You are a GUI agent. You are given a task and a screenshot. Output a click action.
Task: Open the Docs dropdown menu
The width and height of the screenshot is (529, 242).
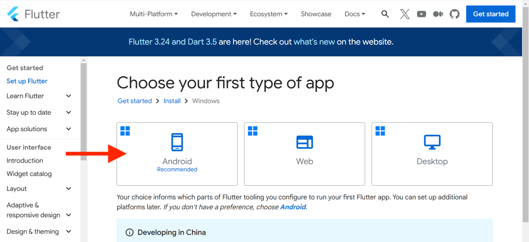[x=354, y=14]
